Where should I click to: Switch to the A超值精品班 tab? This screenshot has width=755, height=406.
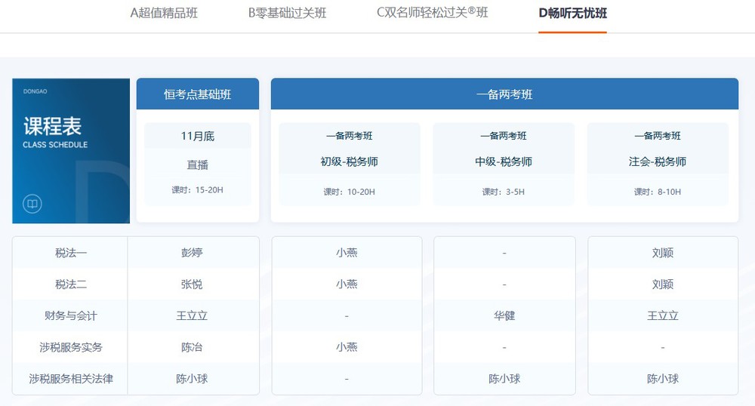164,13
